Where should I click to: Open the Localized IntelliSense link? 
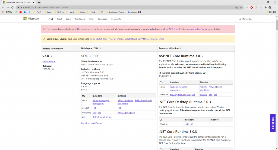(x=91, y=123)
